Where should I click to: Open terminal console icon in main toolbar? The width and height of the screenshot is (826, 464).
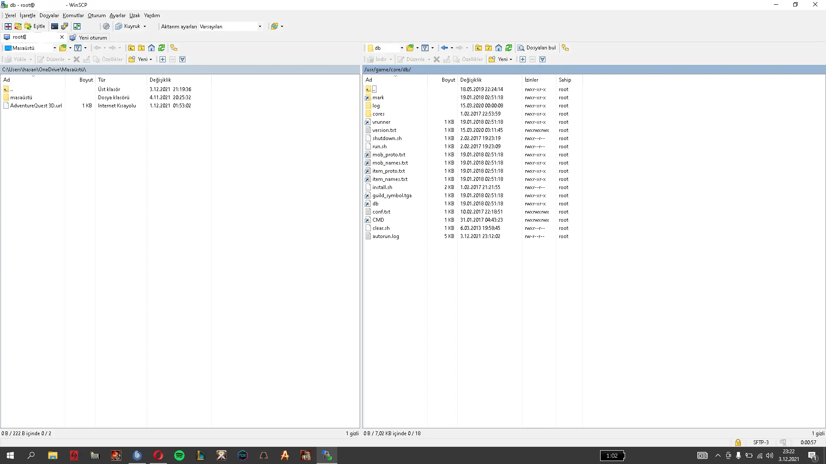click(x=55, y=26)
